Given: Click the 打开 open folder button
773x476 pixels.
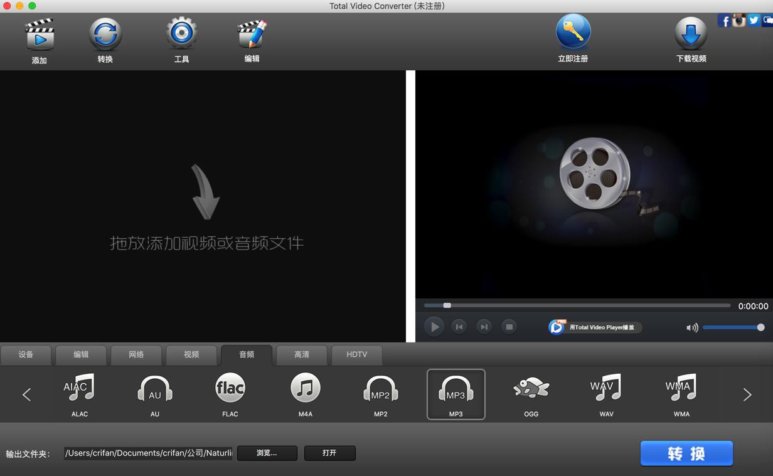Looking at the screenshot, I should 330,453.
